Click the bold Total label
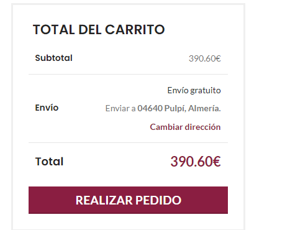 click(49, 162)
